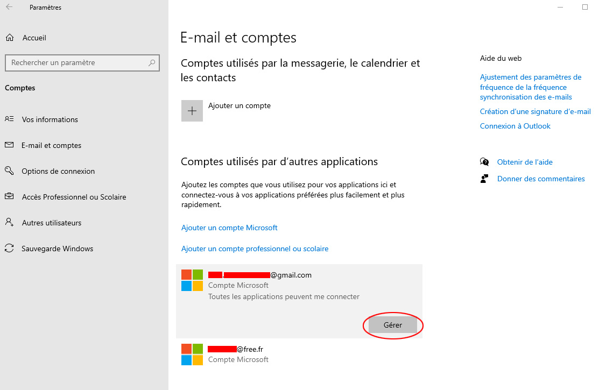Click the back arrow in Paramètres

click(x=9, y=7)
